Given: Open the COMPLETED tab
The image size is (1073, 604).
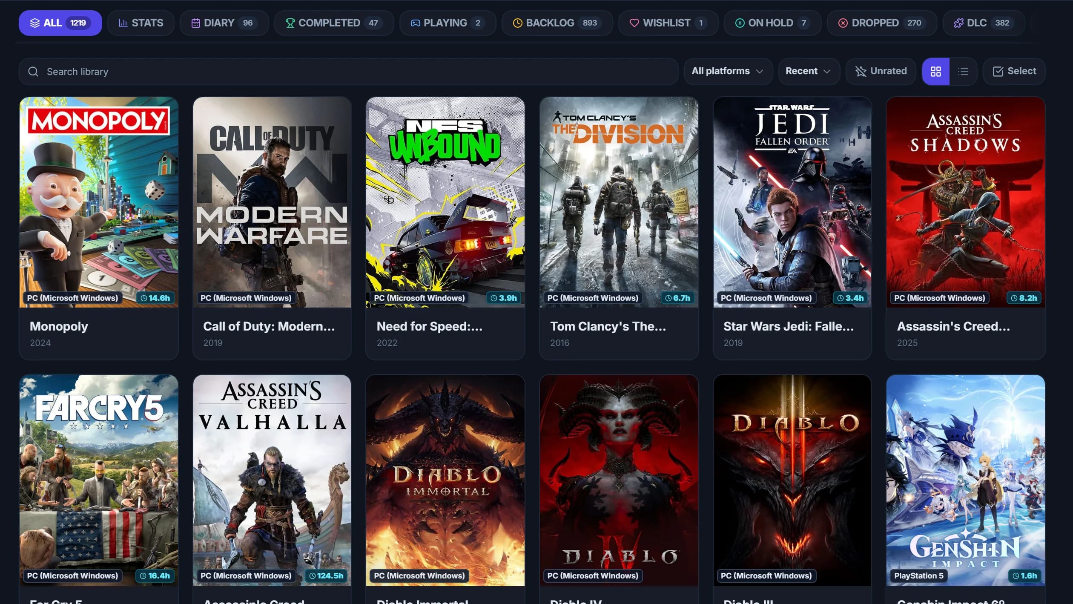Looking at the screenshot, I should pyautogui.click(x=334, y=23).
